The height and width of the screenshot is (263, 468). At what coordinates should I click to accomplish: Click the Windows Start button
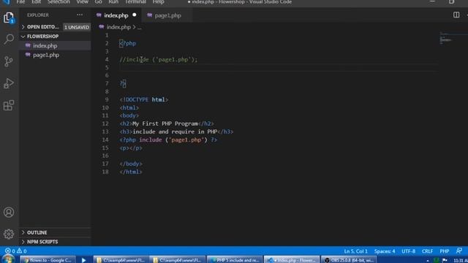[8, 259]
